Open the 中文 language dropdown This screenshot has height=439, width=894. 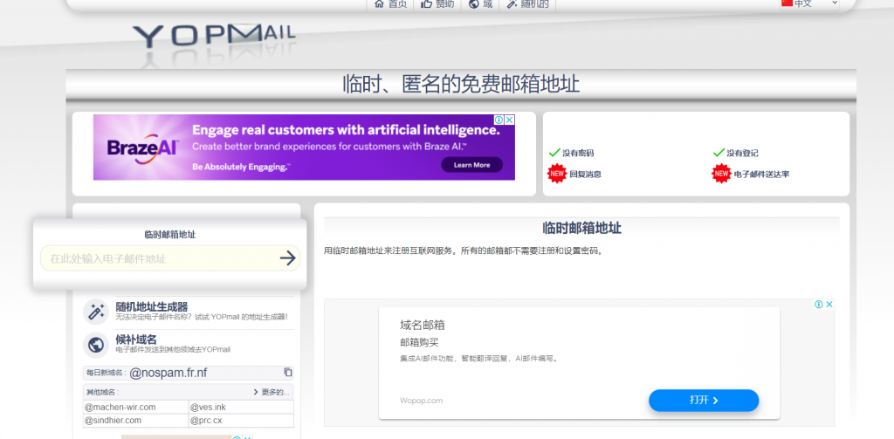coord(809,3)
